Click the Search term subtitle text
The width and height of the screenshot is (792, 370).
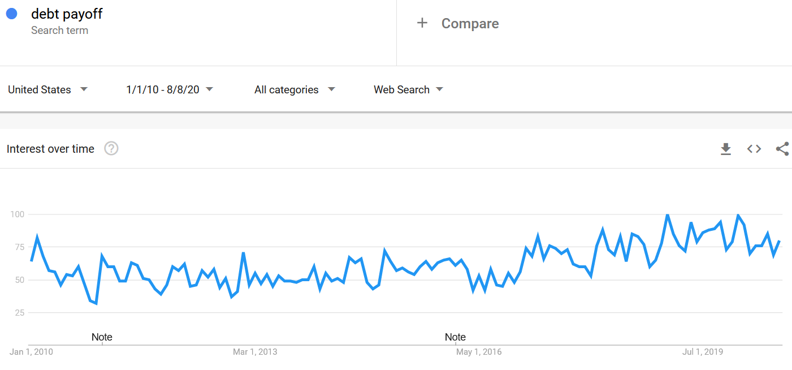point(59,31)
